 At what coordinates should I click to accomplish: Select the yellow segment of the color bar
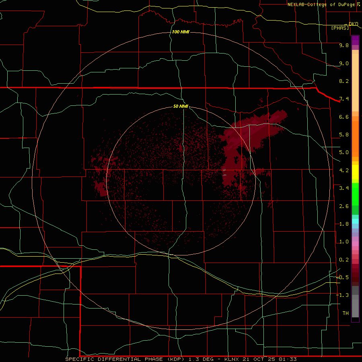coord(355,172)
